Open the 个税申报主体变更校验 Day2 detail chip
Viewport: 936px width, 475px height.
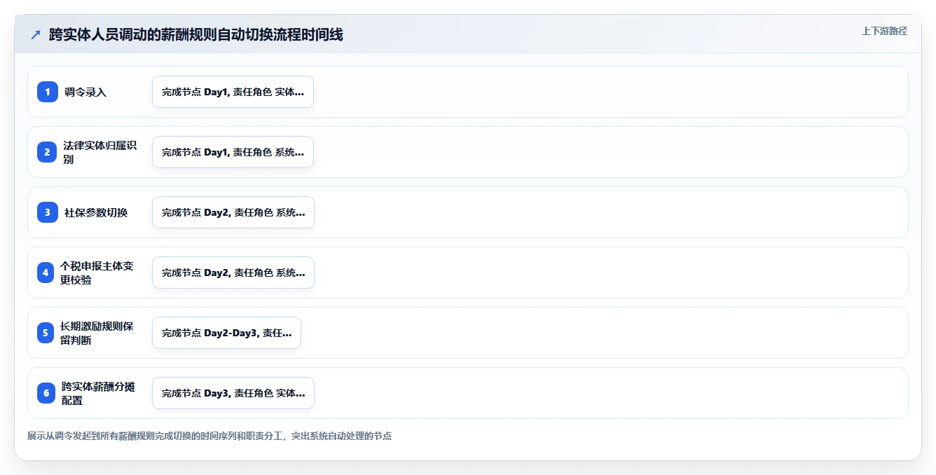coord(233,273)
